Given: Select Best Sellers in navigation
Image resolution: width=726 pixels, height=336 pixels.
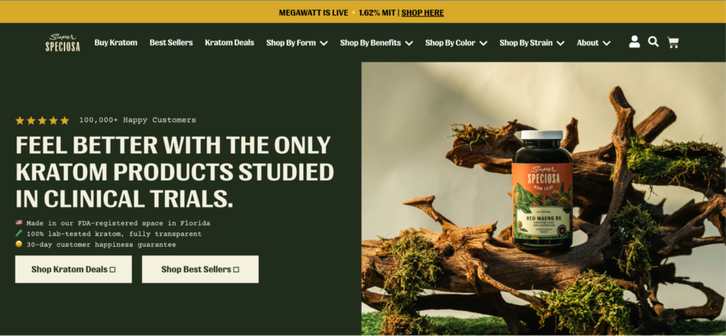Looking at the screenshot, I should click(x=171, y=43).
